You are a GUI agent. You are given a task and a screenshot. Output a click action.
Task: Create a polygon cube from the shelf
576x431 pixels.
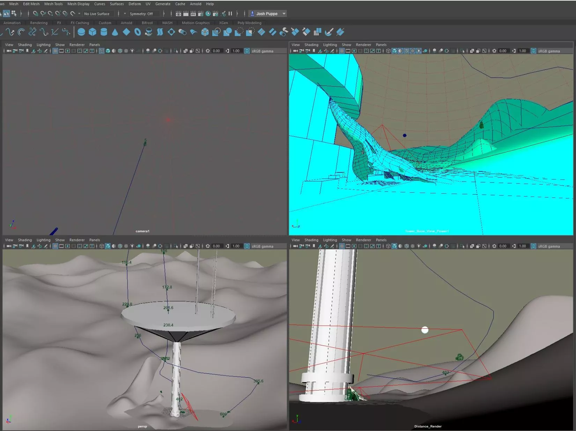pyautogui.click(x=93, y=32)
